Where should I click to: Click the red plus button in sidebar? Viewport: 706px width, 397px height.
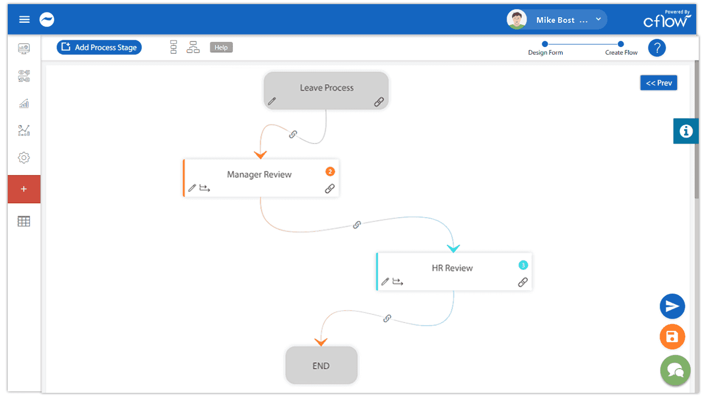pos(24,189)
